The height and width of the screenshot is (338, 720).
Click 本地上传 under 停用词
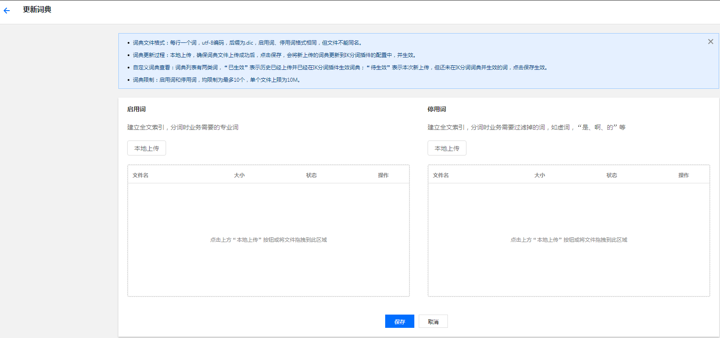click(447, 148)
